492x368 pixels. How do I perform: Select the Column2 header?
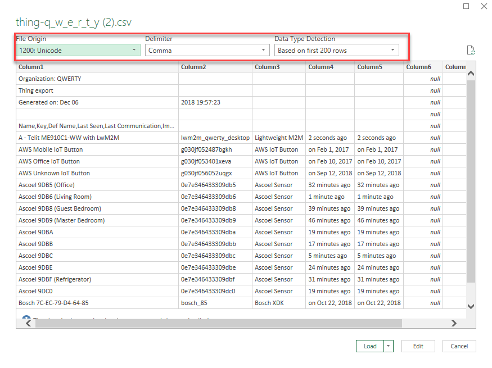click(215, 67)
